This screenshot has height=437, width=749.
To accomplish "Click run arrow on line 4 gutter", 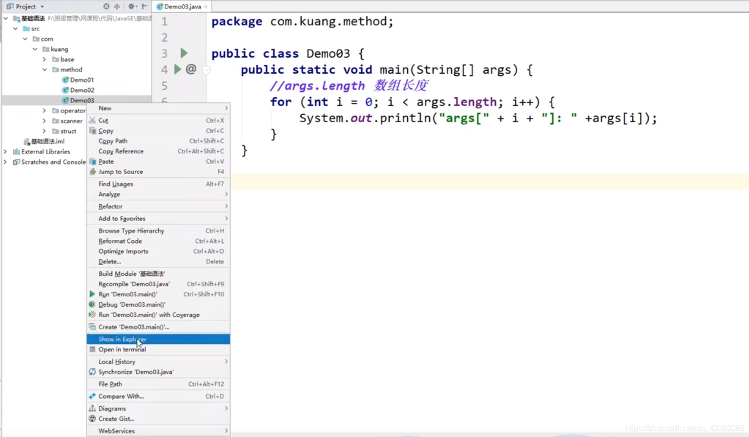I will coord(178,69).
